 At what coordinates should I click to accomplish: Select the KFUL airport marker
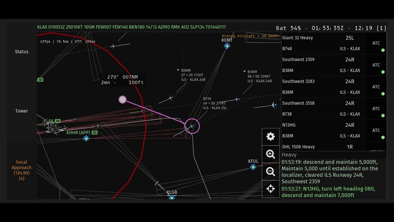(253, 167)
